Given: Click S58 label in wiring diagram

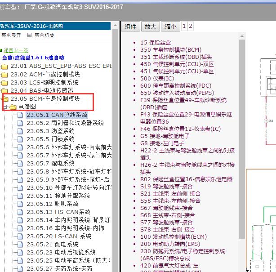Looking at the screenshot, I should (x=271, y=121).
